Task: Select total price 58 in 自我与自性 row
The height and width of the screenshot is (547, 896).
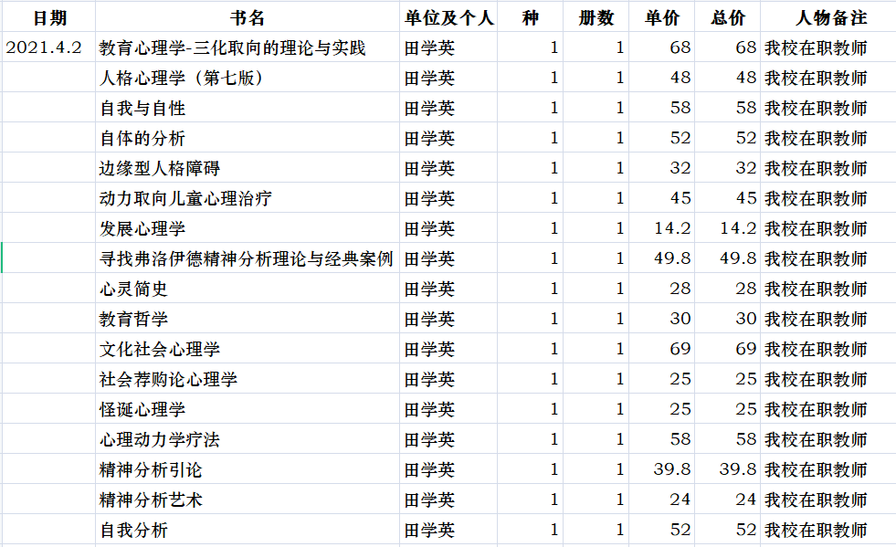Action: click(727, 108)
